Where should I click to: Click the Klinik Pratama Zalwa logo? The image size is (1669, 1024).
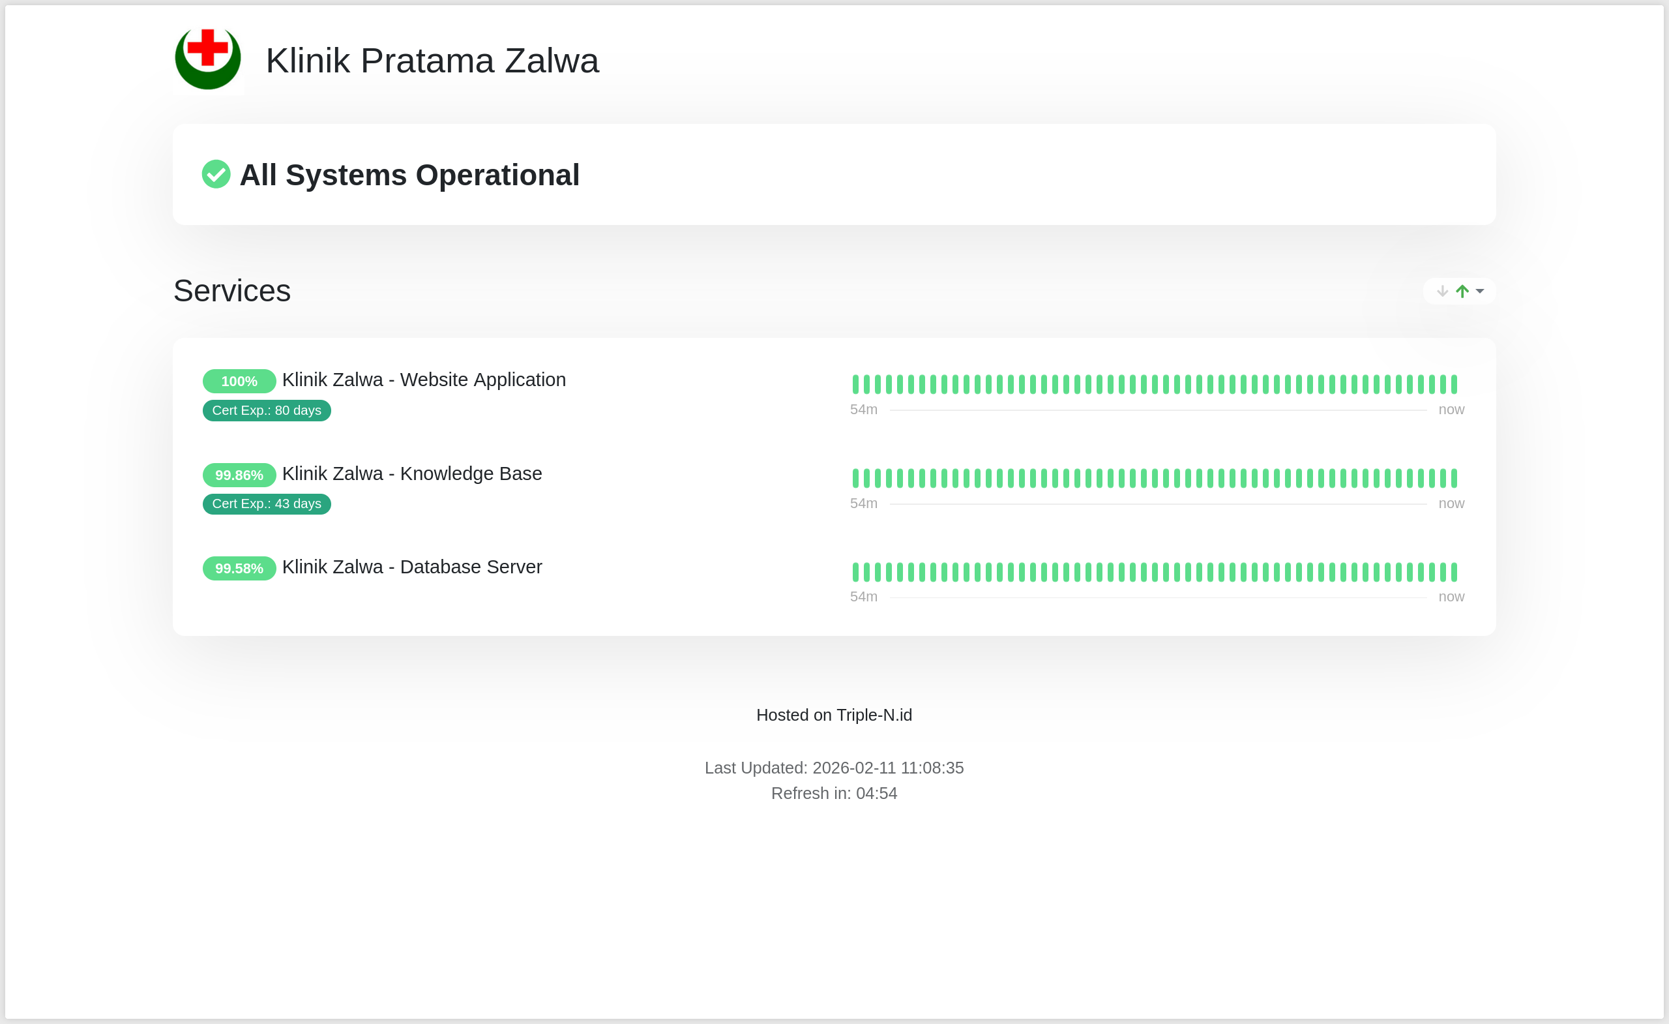pos(208,59)
